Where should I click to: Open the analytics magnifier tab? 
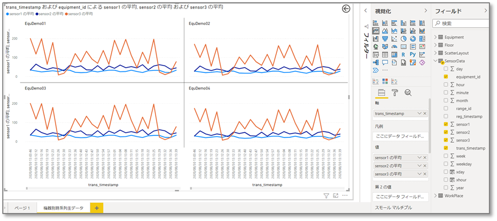click(408, 93)
